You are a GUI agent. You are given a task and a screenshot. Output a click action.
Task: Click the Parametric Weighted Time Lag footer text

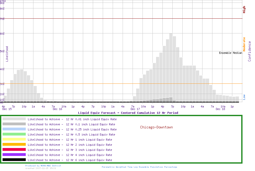[x=139, y=167]
